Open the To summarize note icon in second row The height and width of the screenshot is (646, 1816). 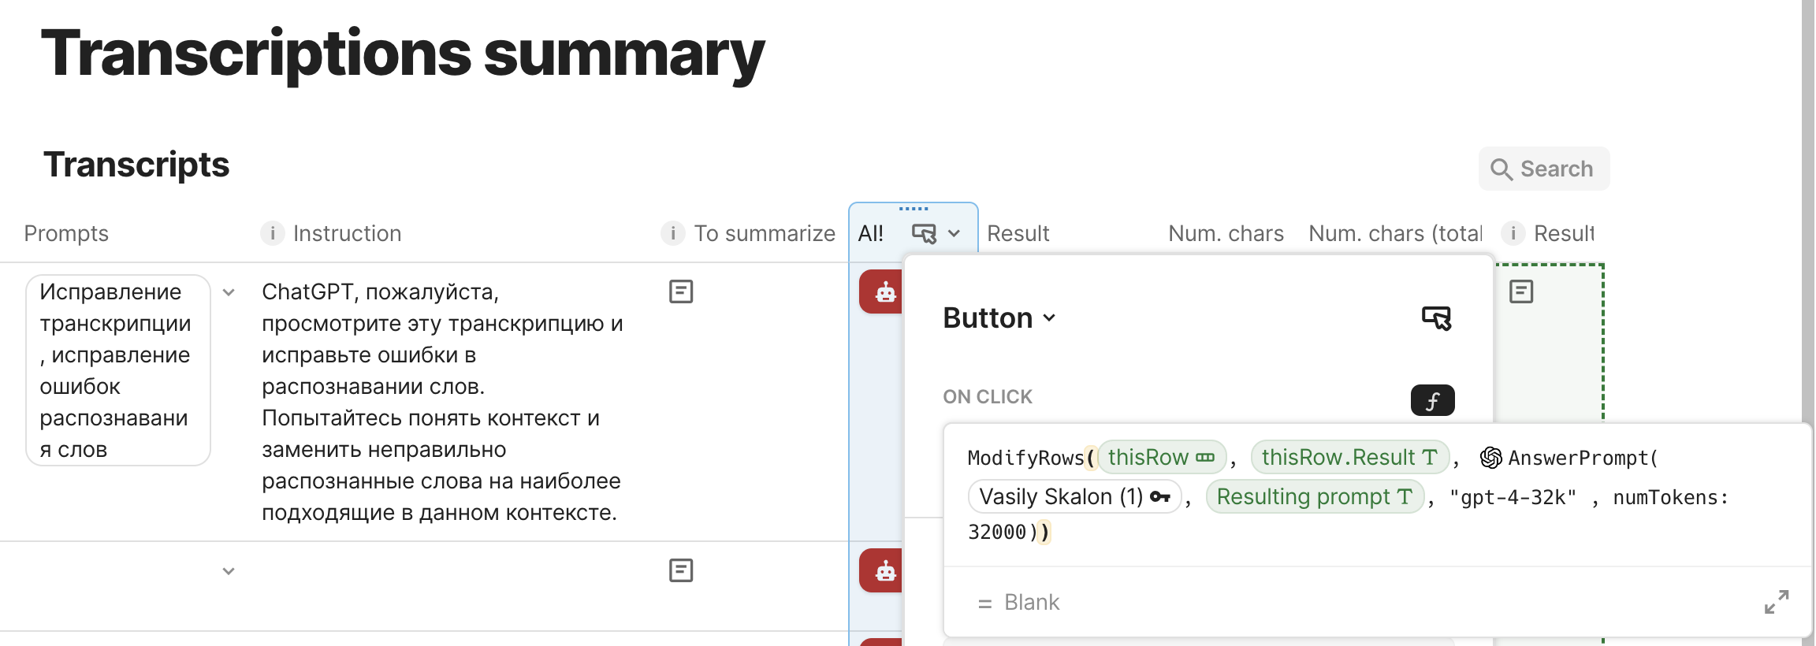click(681, 570)
